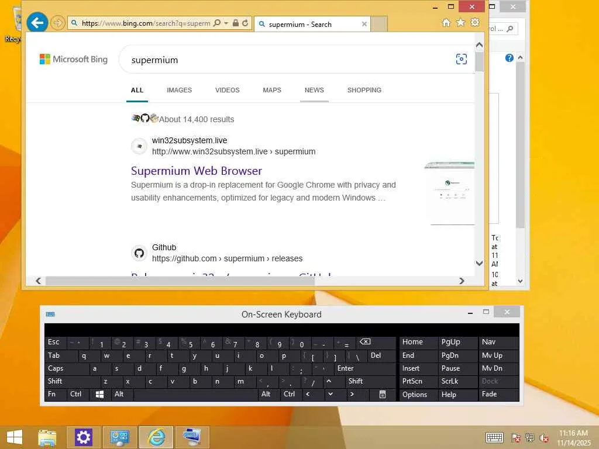View the security lock icon in address bar

pyautogui.click(x=236, y=23)
